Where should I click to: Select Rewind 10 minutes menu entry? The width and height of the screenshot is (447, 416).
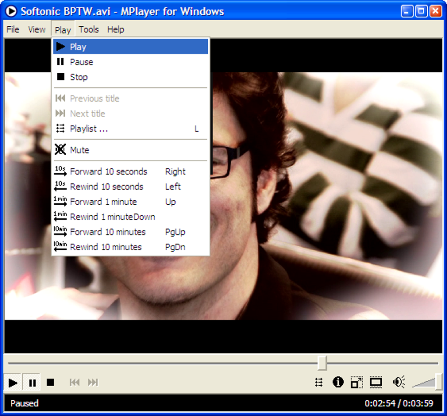[x=131, y=247]
